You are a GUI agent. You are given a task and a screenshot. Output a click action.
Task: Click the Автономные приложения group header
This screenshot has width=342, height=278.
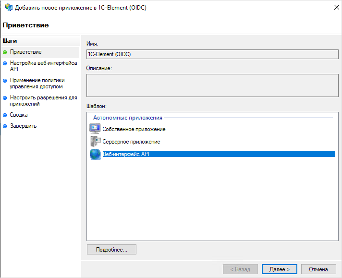[128, 118]
